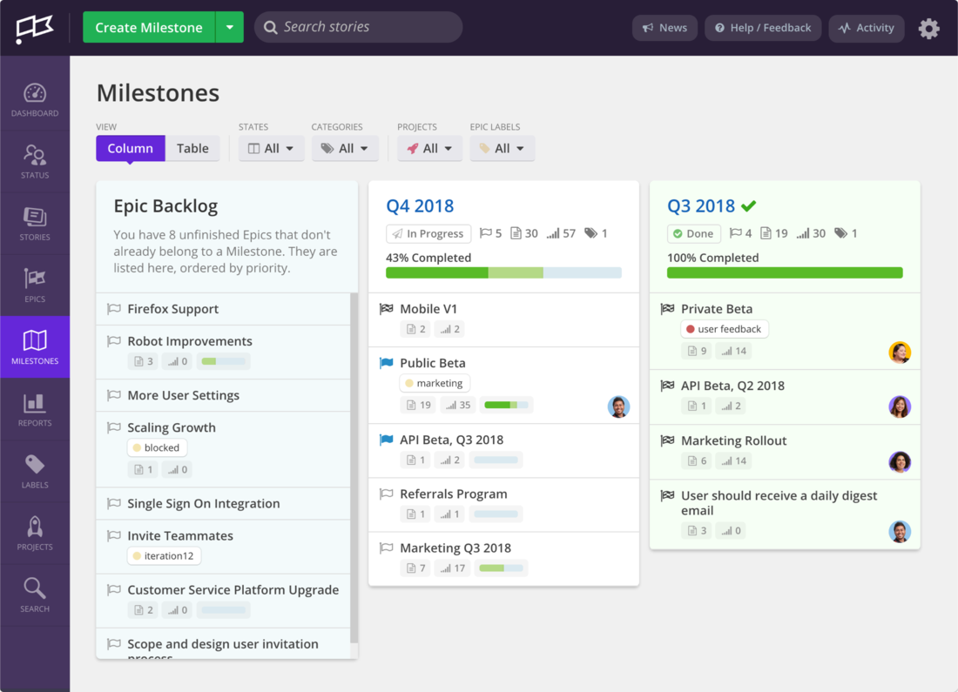
Task: Click the Q4 2018 progress bar
Action: coord(503,273)
